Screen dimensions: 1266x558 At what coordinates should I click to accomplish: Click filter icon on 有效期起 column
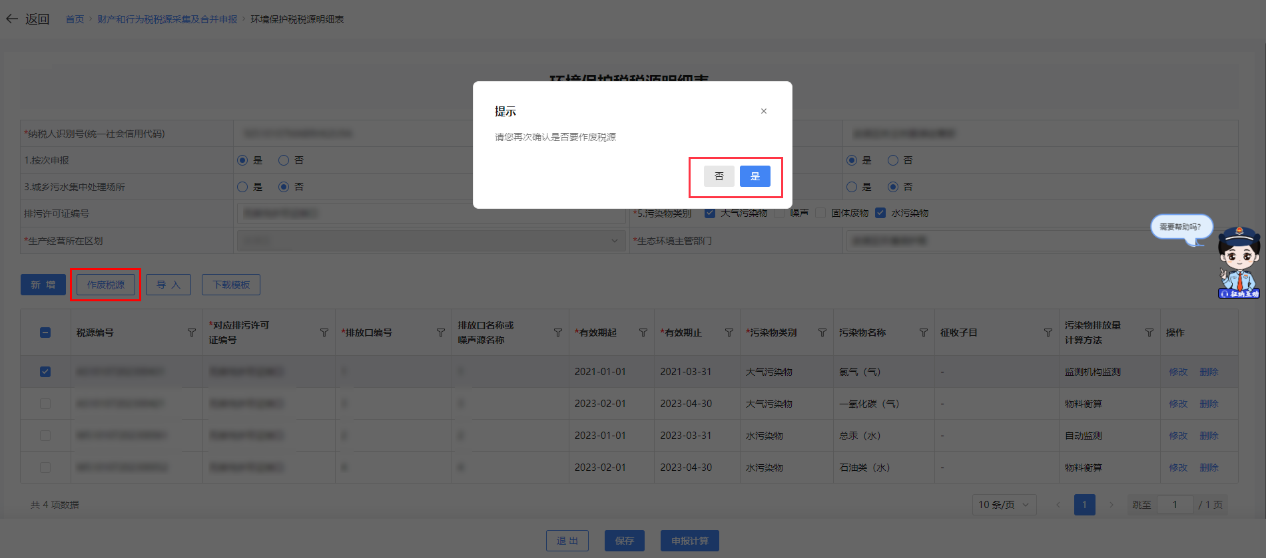pos(643,333)
